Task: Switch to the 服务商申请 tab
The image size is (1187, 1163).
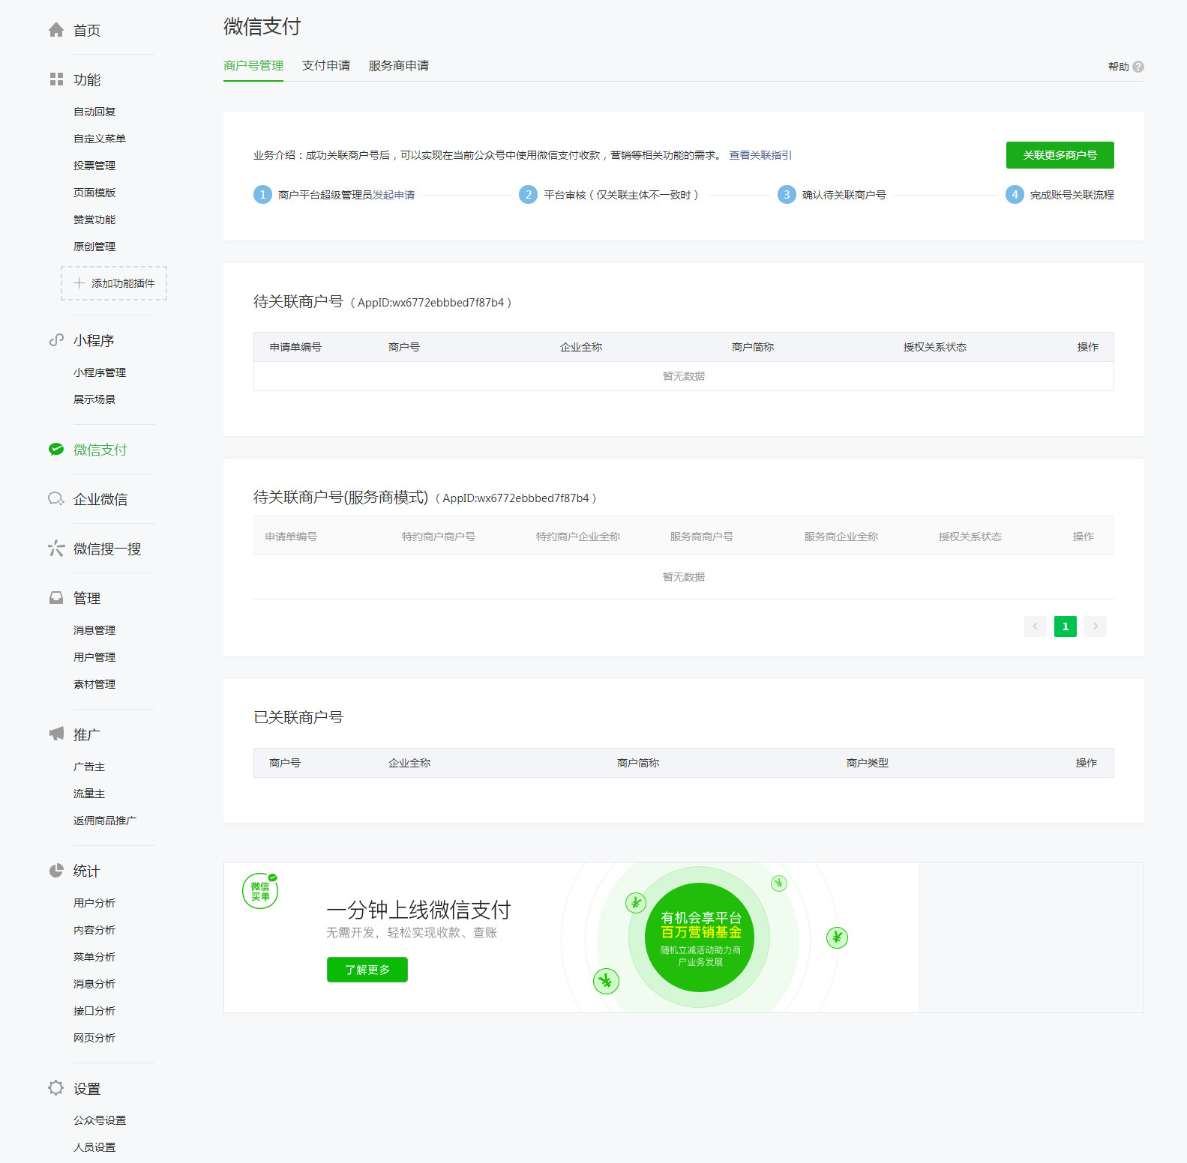Action: 399,66
